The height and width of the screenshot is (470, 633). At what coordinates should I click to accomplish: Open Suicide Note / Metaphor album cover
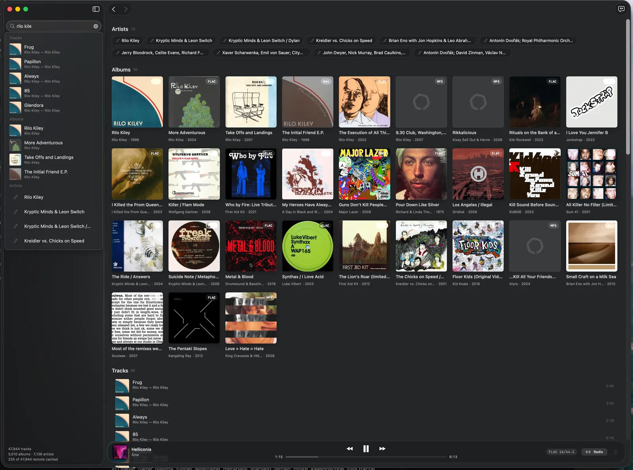[194, 246]
